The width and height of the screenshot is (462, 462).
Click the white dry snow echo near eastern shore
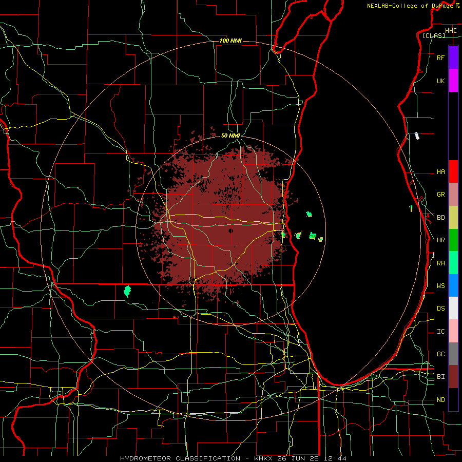tap(417, 136)
